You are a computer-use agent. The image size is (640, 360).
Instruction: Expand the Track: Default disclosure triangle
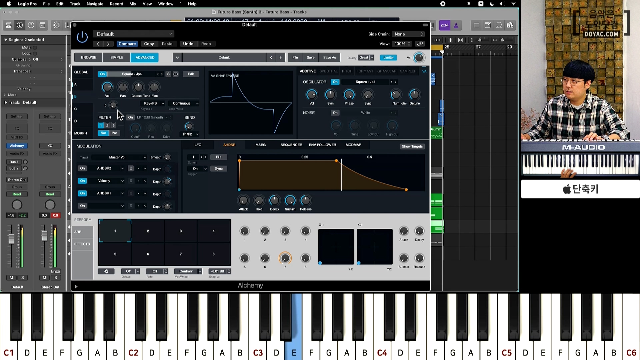coord(6,102)
